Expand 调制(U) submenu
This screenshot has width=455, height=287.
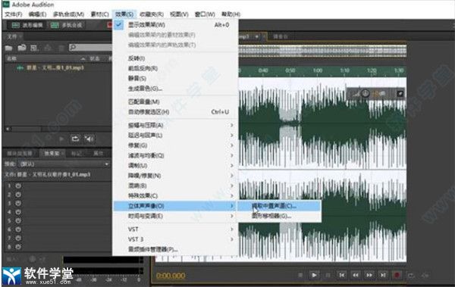(x=175, y=166)
